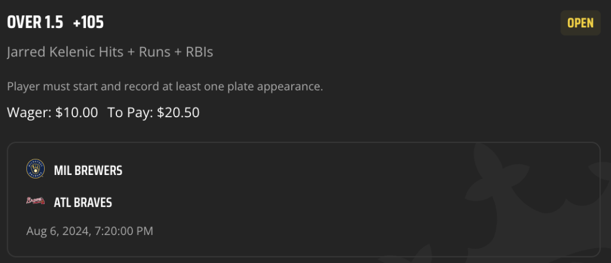Image resolution: width=611 pixels, height=263 pixels.
Task: Click ATL BRAVES team name
Action: point(83,202)
